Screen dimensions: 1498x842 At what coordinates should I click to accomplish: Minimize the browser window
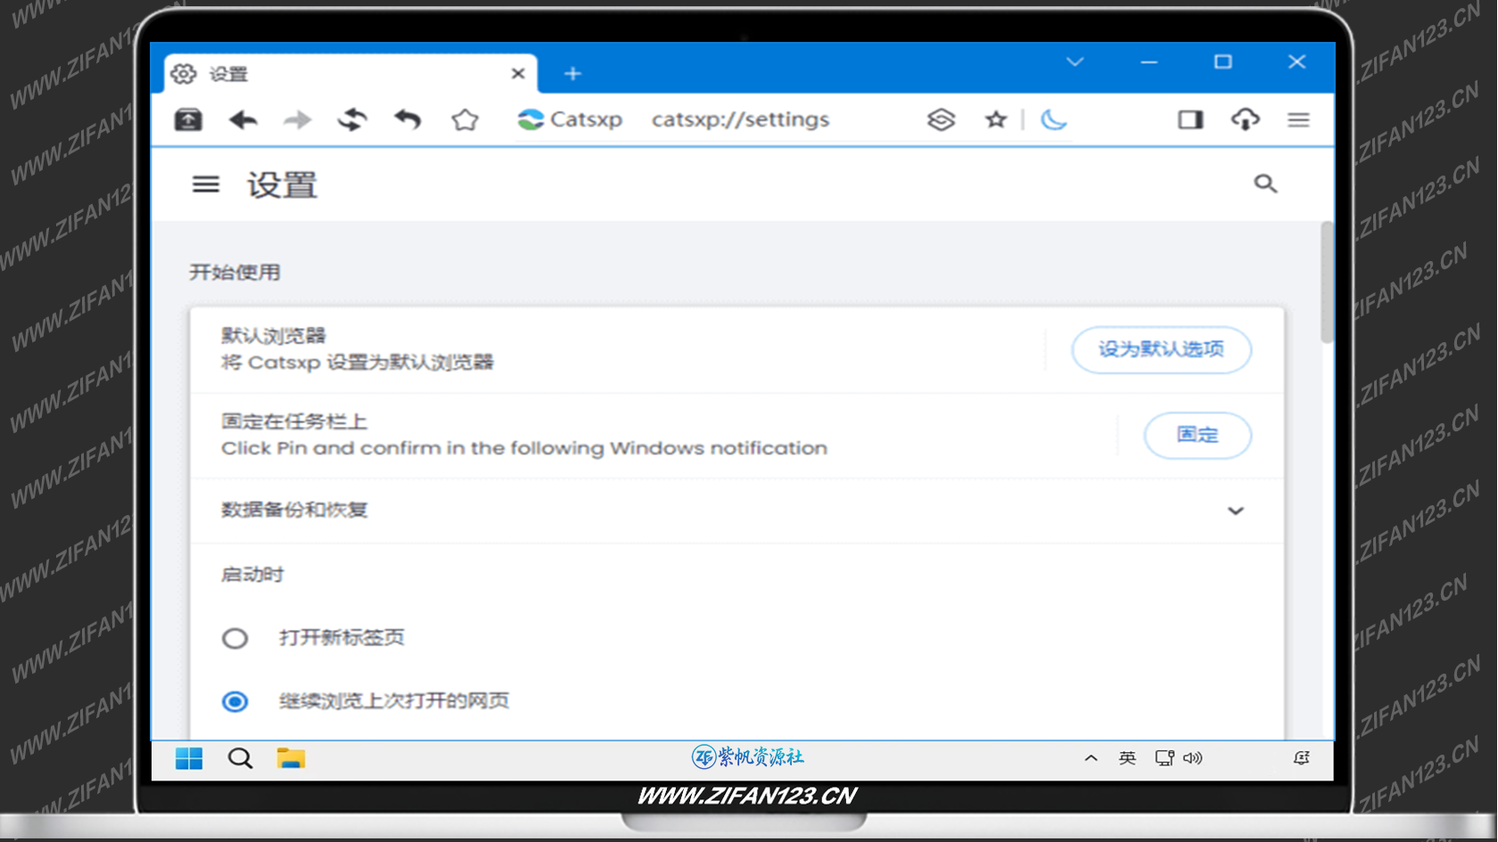[x=1148, y=62]
